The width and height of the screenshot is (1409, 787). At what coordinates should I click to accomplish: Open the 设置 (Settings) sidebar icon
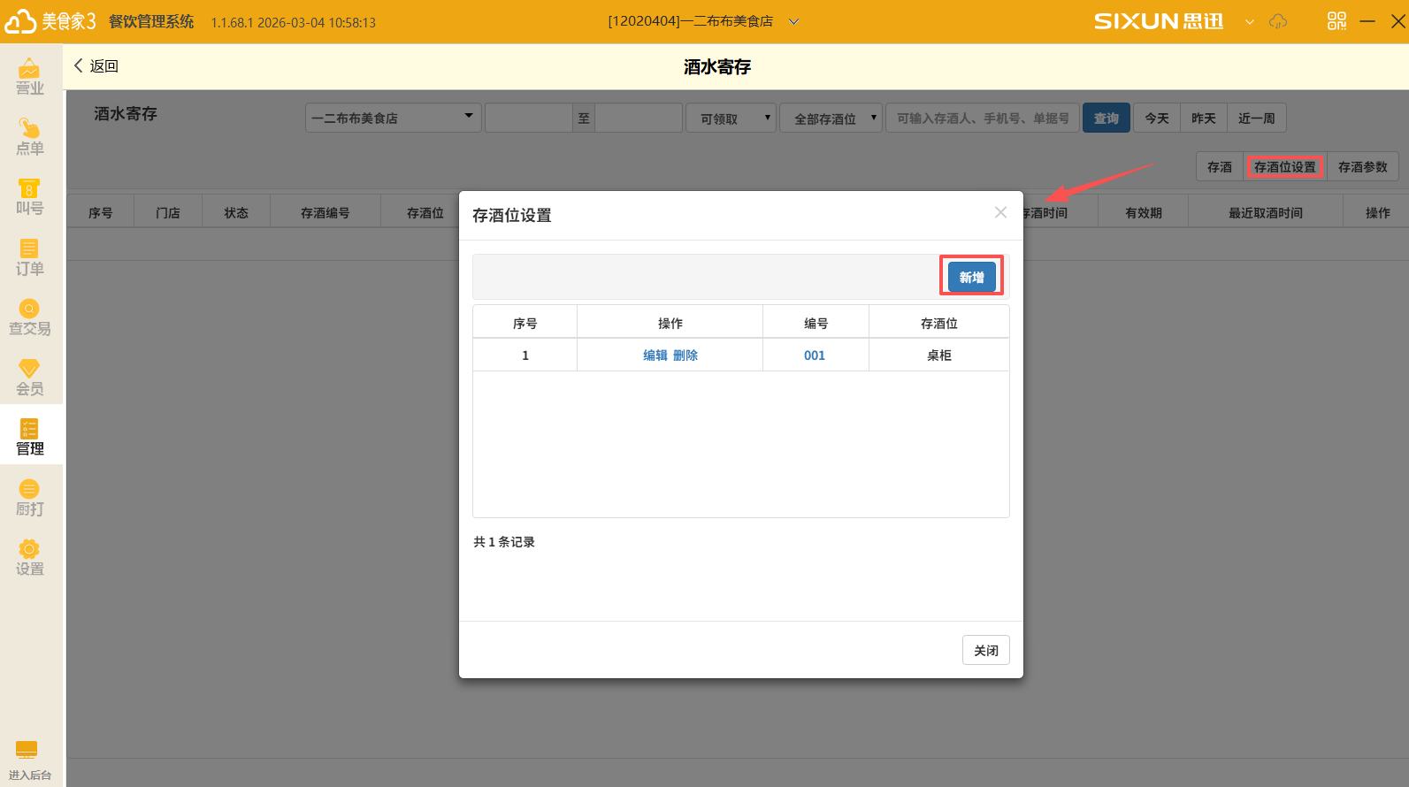click(x=29, y=557)
